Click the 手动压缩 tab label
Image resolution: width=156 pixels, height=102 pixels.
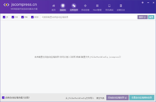[x=85, y=10]
